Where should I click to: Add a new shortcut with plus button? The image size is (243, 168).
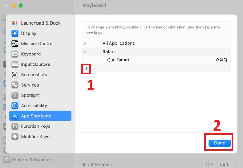tap(86, 68)
